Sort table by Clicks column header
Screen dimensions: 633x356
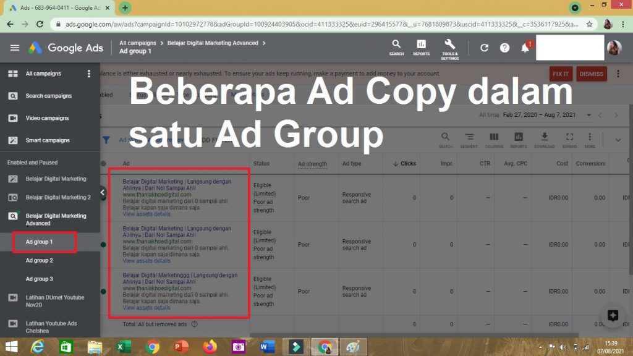tap(404, 164)
